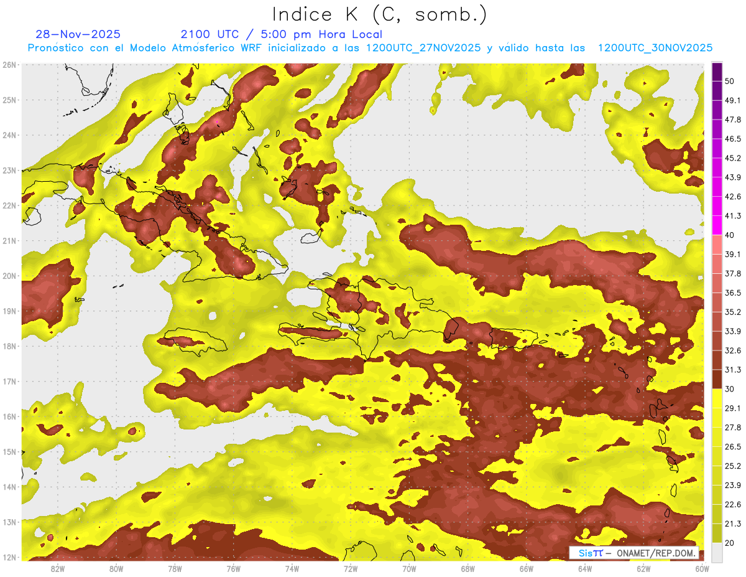This screenshot has width=746, height=577.
Task: Click the colorbar value 36.5
Action: click(x=733, y=293)
